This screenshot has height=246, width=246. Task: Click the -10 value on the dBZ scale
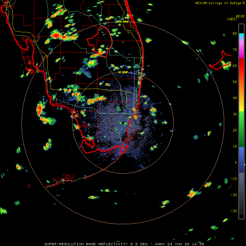[x=234, y=179]
